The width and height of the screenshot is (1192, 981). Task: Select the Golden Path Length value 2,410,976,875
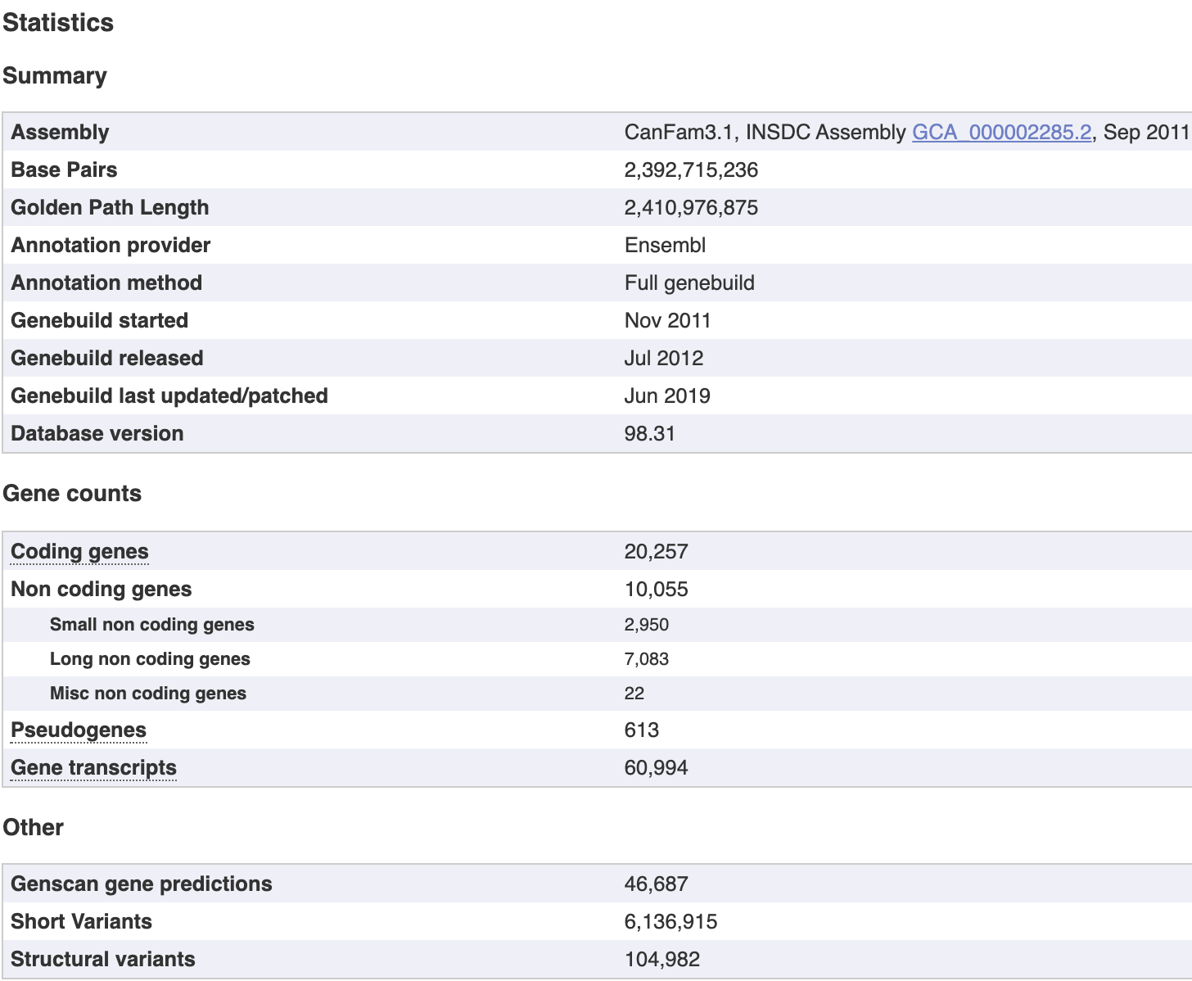tap(691, 207)
